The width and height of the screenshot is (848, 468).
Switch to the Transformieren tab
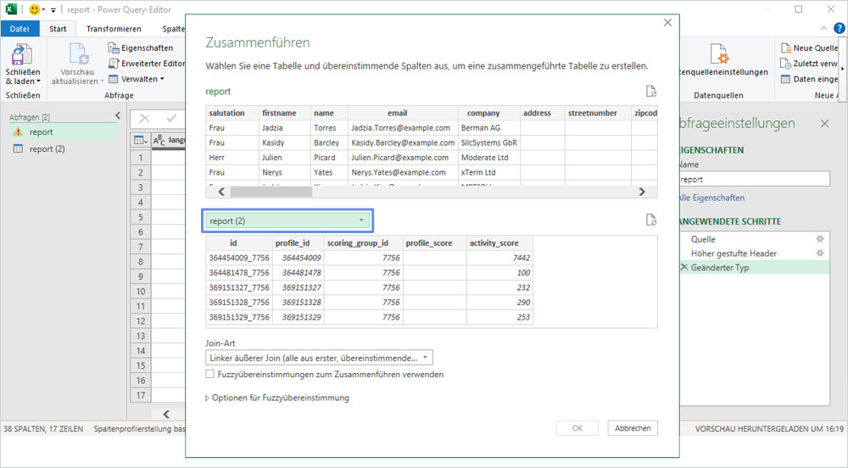pyautogui.click(x=114, y=29)
